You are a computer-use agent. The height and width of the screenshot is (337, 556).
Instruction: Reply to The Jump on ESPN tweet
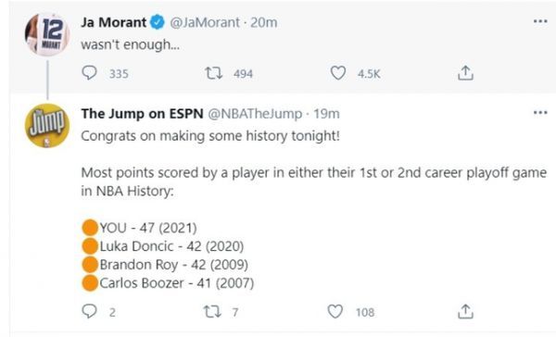pos(89,311)
